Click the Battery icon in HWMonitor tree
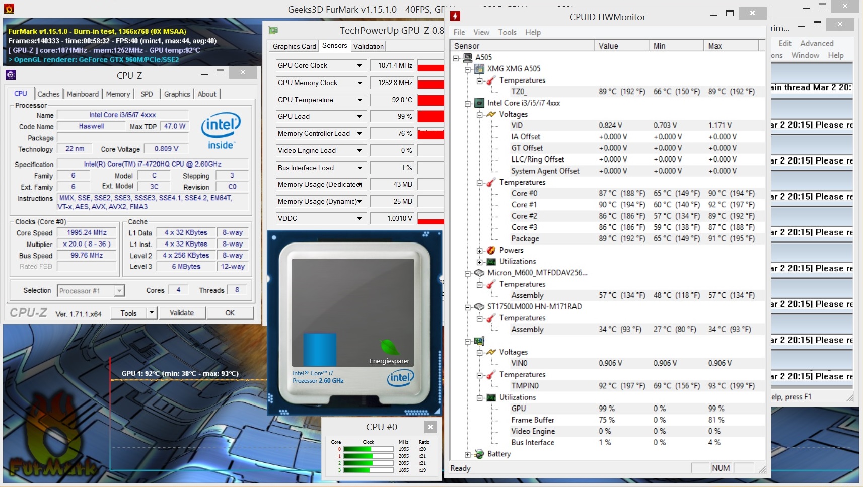 click(x=479, y=454)
